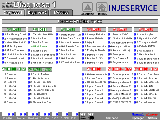Click the heater Off status icon
Image resolution: width=160 pixels, height=120 pixels.
[83, 116]
